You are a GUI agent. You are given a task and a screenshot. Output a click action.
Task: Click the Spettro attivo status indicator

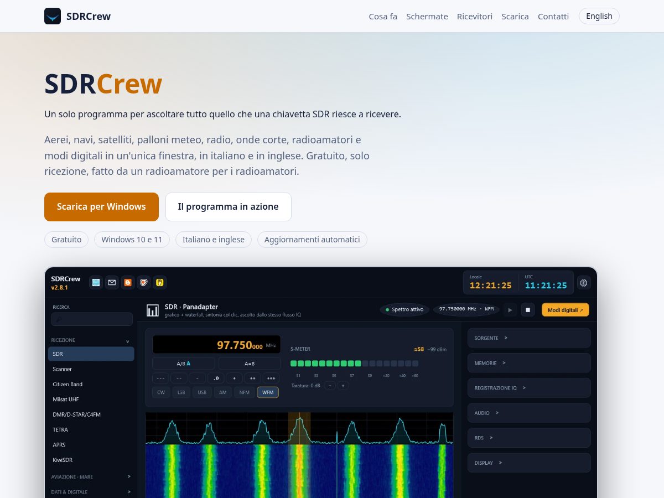404,310
